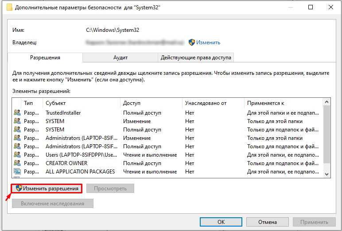Screen dimensions: 342x231
Task: Click the list scrollbar down arrow
Action: pos(326,174)
